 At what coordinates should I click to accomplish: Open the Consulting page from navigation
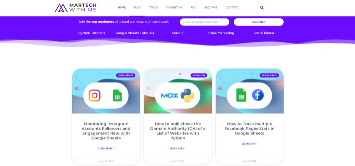(174, 8)
